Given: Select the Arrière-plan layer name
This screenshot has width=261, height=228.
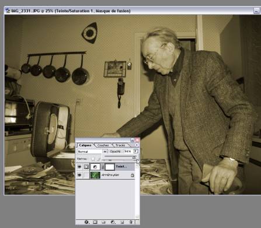Looking at the screenshot, I should click(x=110, y=175).
